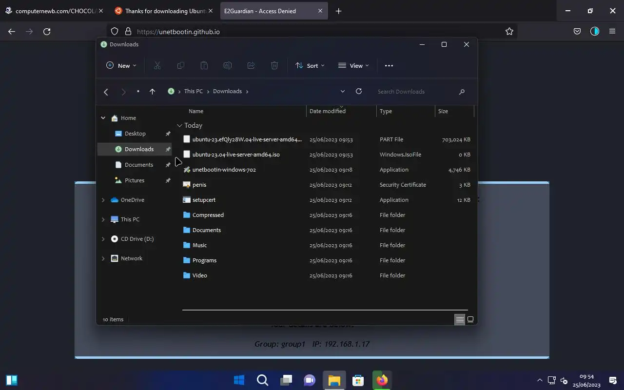This screenshot has width=624, height=390.
Task: Click the Paste icon in Explorer toolbar
Action: click(204, 65)
